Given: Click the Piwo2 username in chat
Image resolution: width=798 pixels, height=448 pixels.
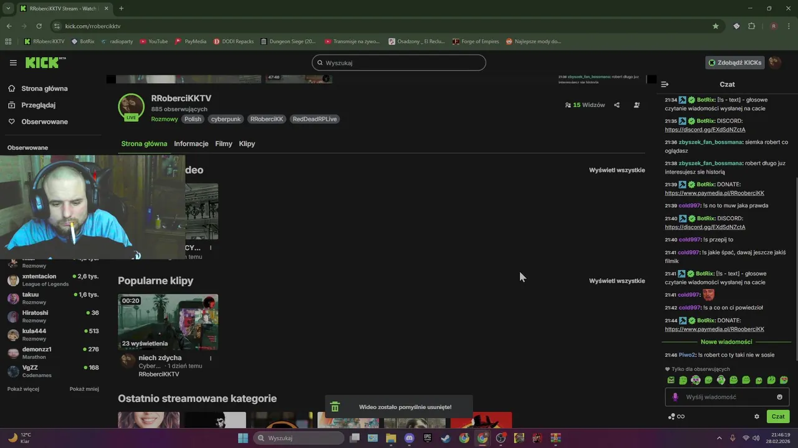Looking at the screenshot, I should click(687, 355).
